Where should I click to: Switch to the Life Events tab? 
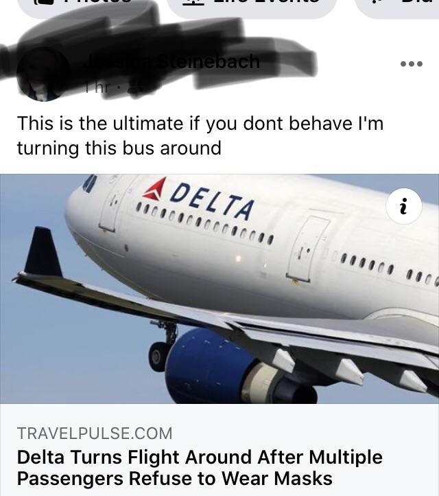(x=252, y=6)
